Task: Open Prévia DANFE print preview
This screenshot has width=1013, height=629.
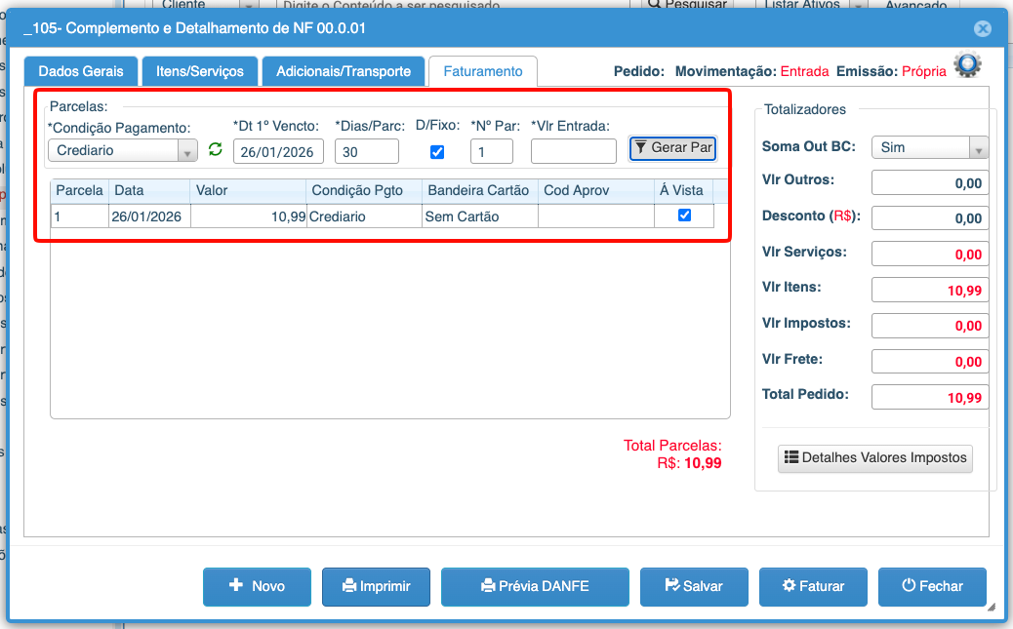Action: pyautogui.click(x=535, y=586)
